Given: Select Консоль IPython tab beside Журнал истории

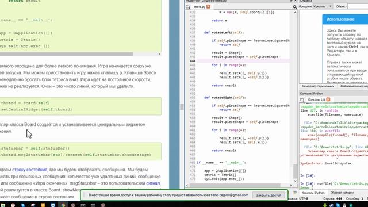Looking at the screenshot, I should [x=313, y=193].
